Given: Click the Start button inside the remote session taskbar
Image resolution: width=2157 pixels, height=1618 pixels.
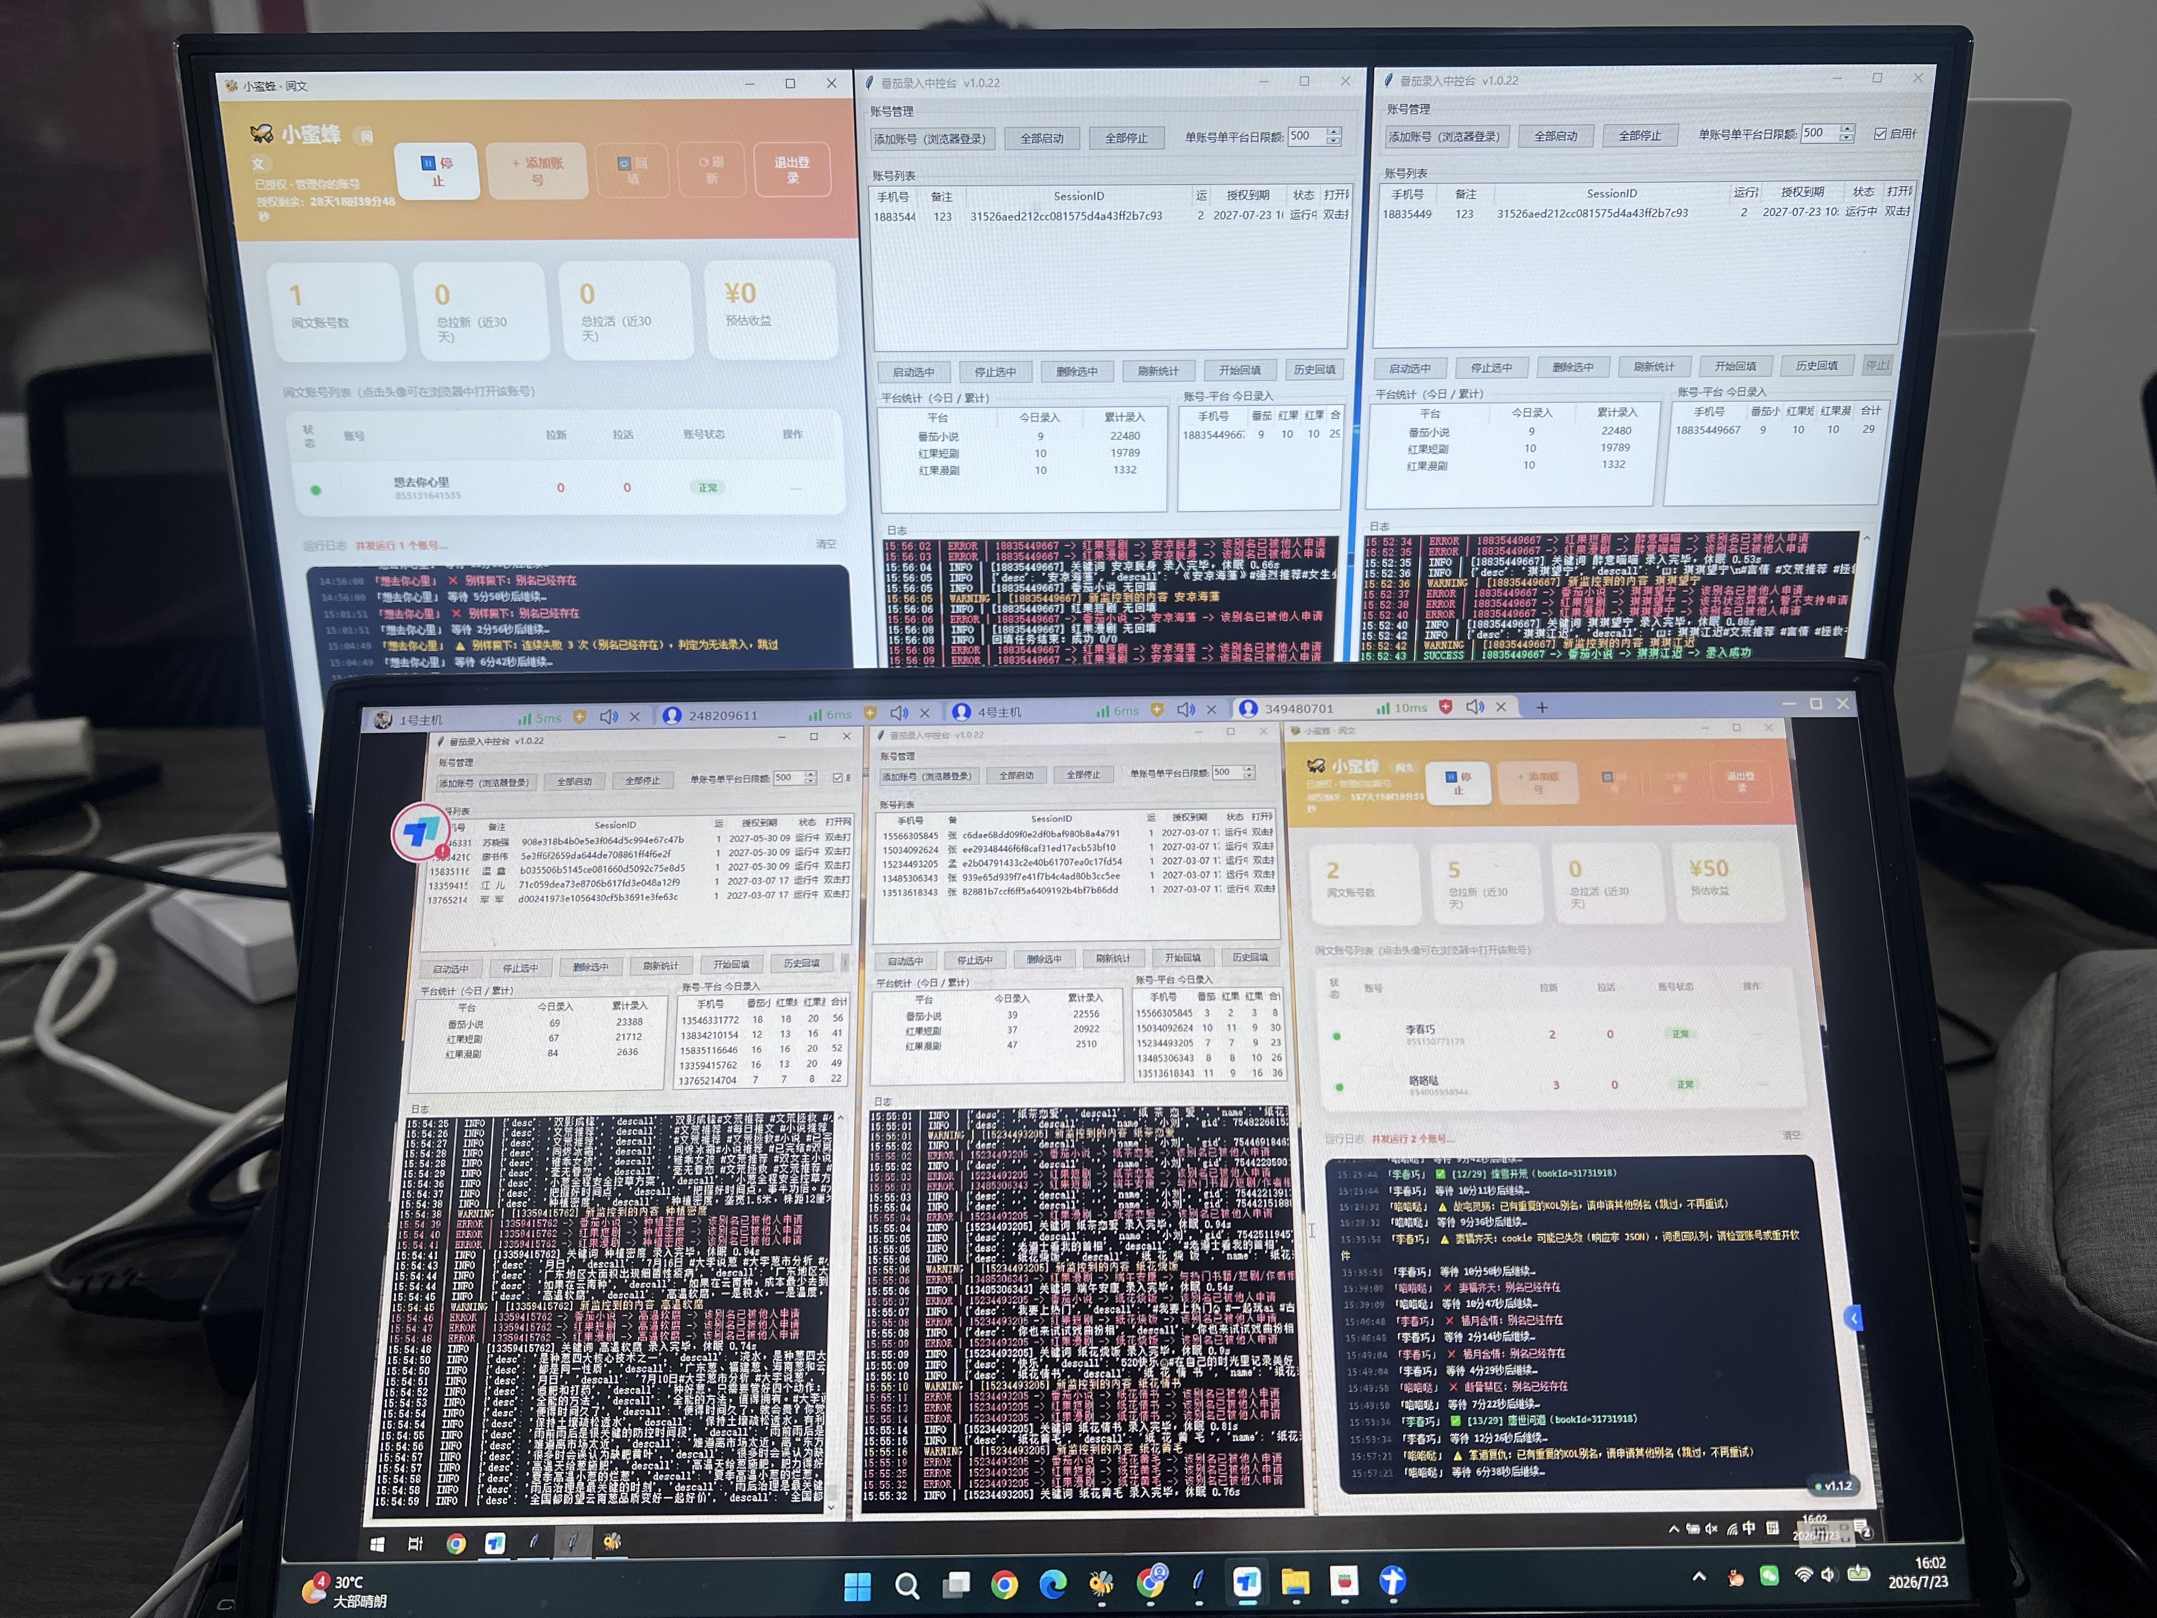Looking at the screenshot, I should [377, 1544].
